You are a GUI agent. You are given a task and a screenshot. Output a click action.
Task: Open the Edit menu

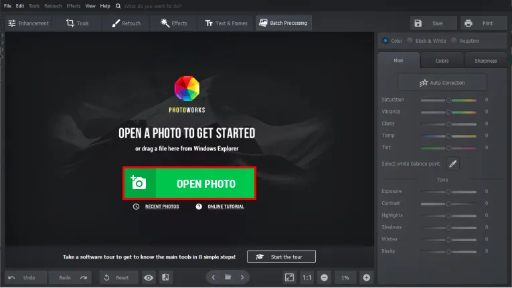pyautogui.click(x=19, y=6)
